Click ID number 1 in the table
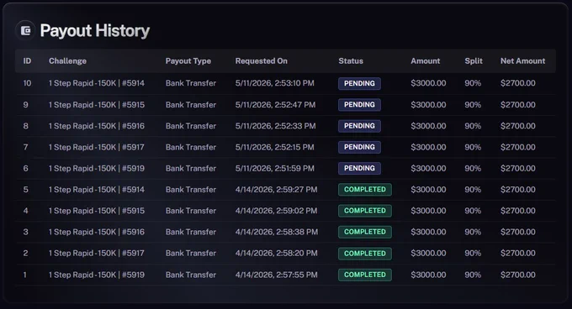The image size is (572, 309). (x=24, y=275)
